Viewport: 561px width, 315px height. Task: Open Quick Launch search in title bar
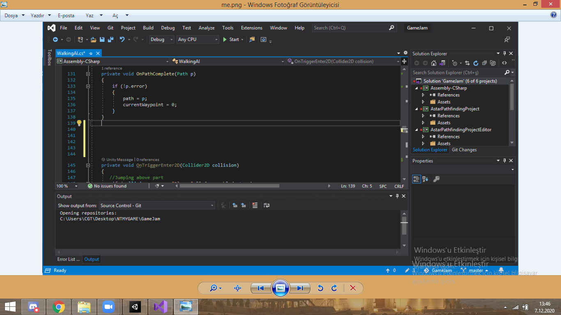click(353, 27)
